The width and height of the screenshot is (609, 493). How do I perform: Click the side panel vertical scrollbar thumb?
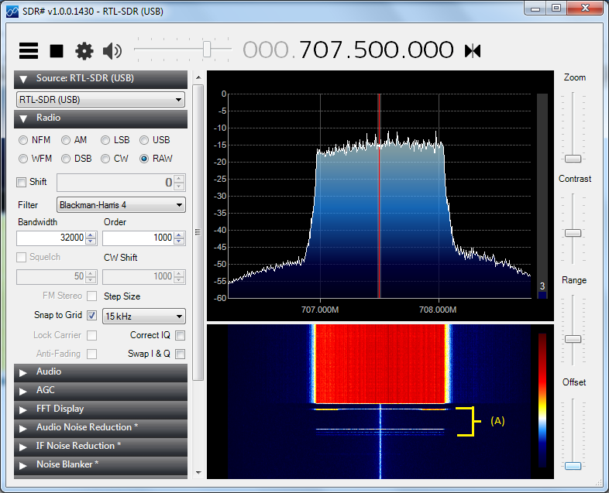(198, 233)
